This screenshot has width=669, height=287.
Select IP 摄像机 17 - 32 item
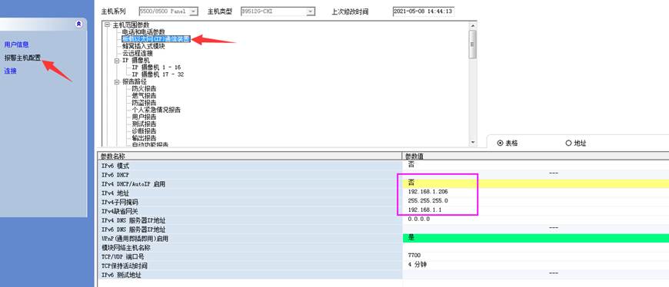[x=158, y=74]
